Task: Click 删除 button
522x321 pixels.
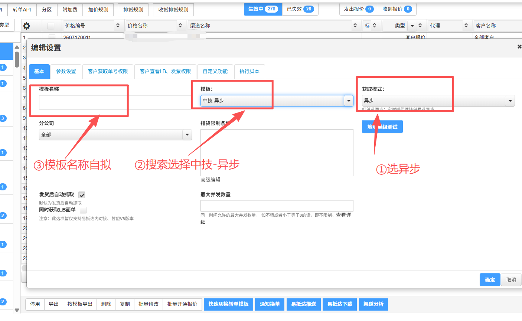Action: [x=106, y=304]
